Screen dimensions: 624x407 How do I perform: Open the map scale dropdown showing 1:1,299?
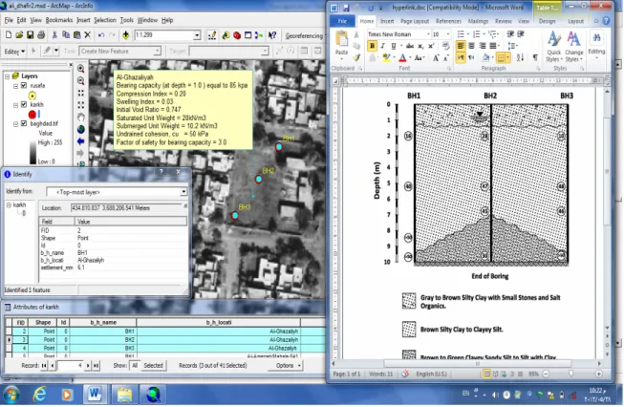(x=197, y=35)
